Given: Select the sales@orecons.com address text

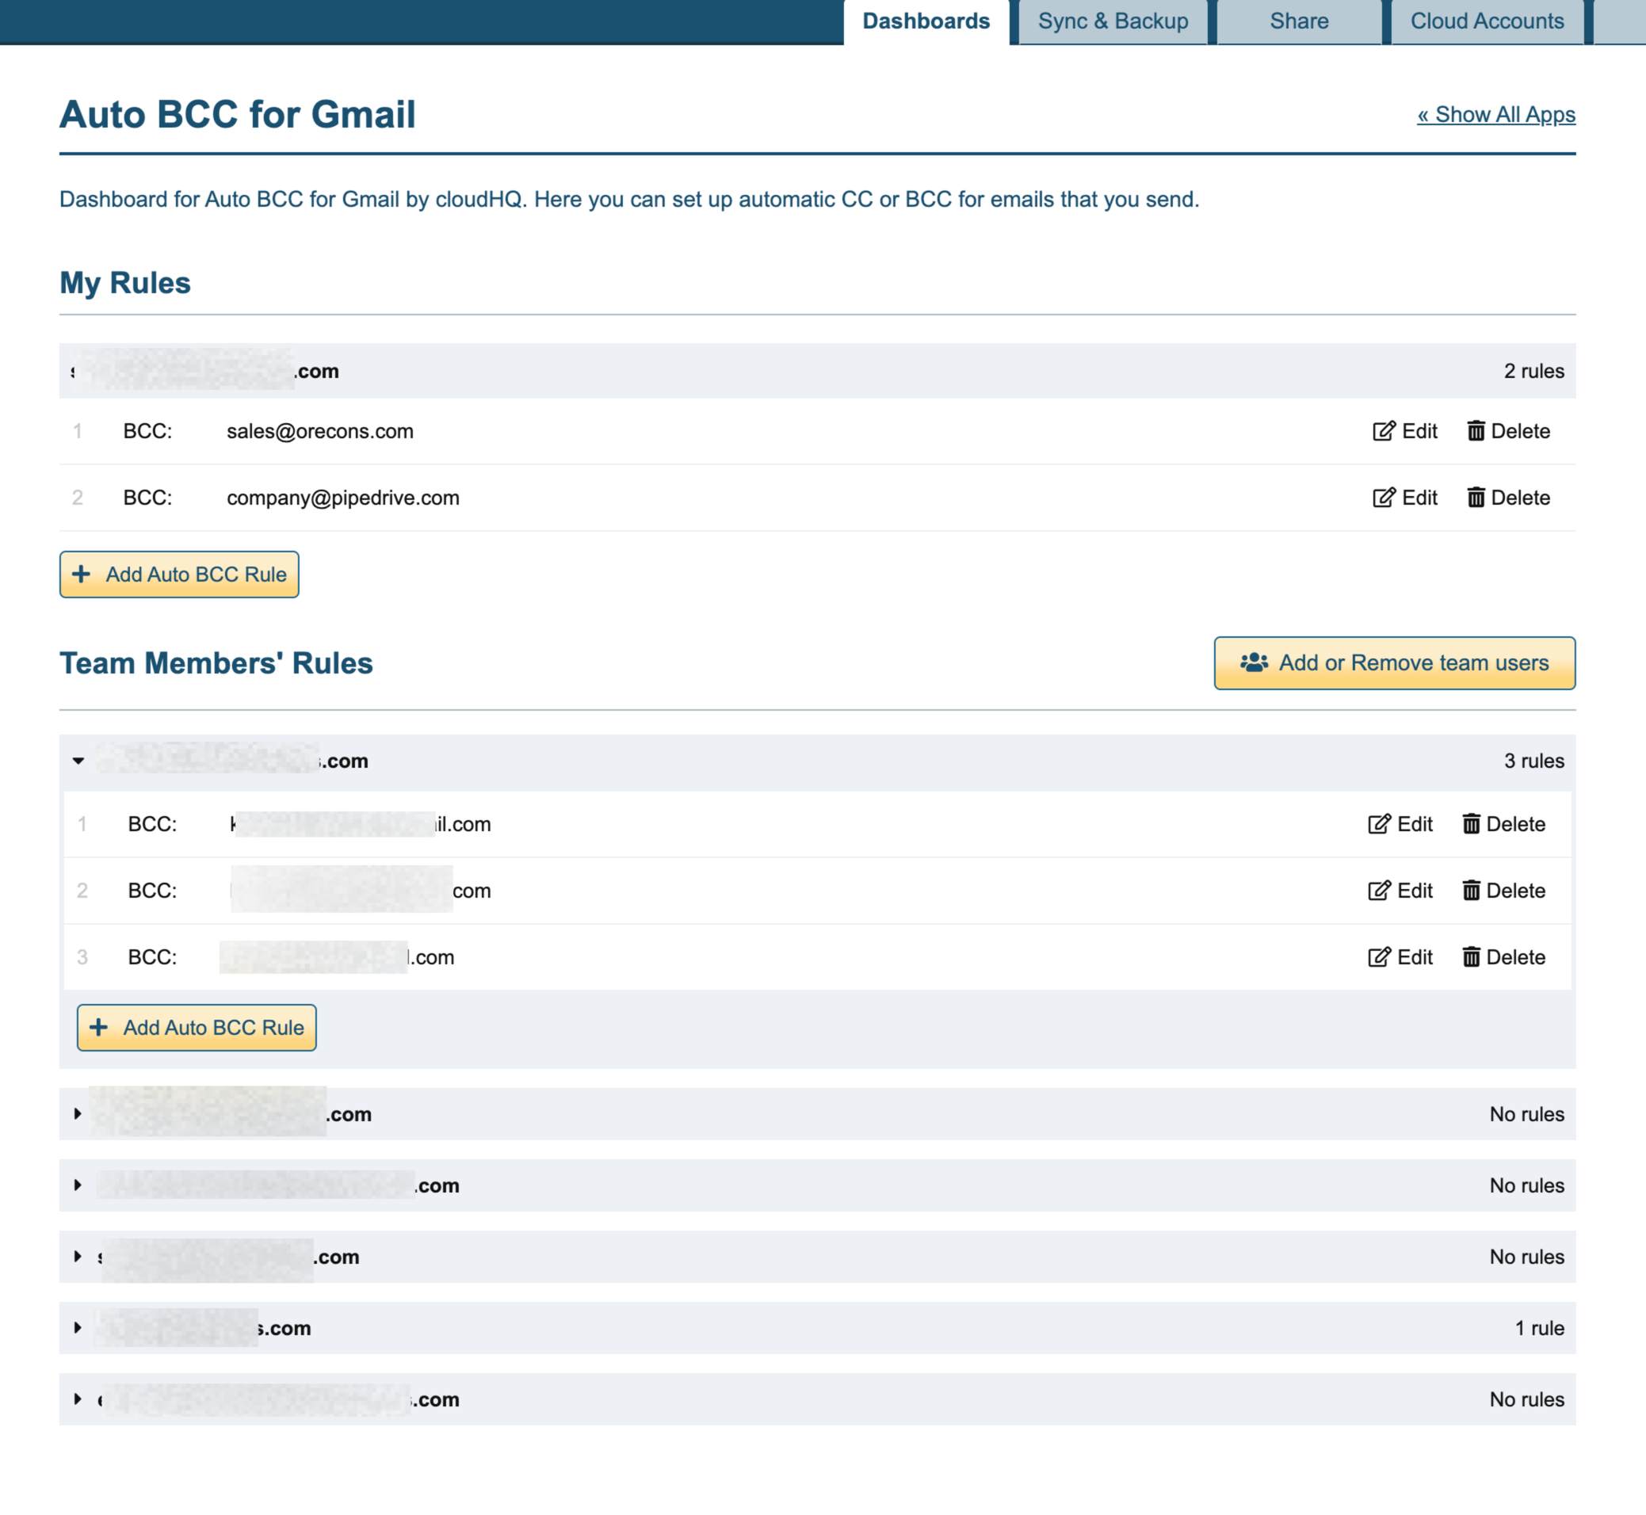Looking at the screenshot, I should pyautogui.click(x=319, y=431).
